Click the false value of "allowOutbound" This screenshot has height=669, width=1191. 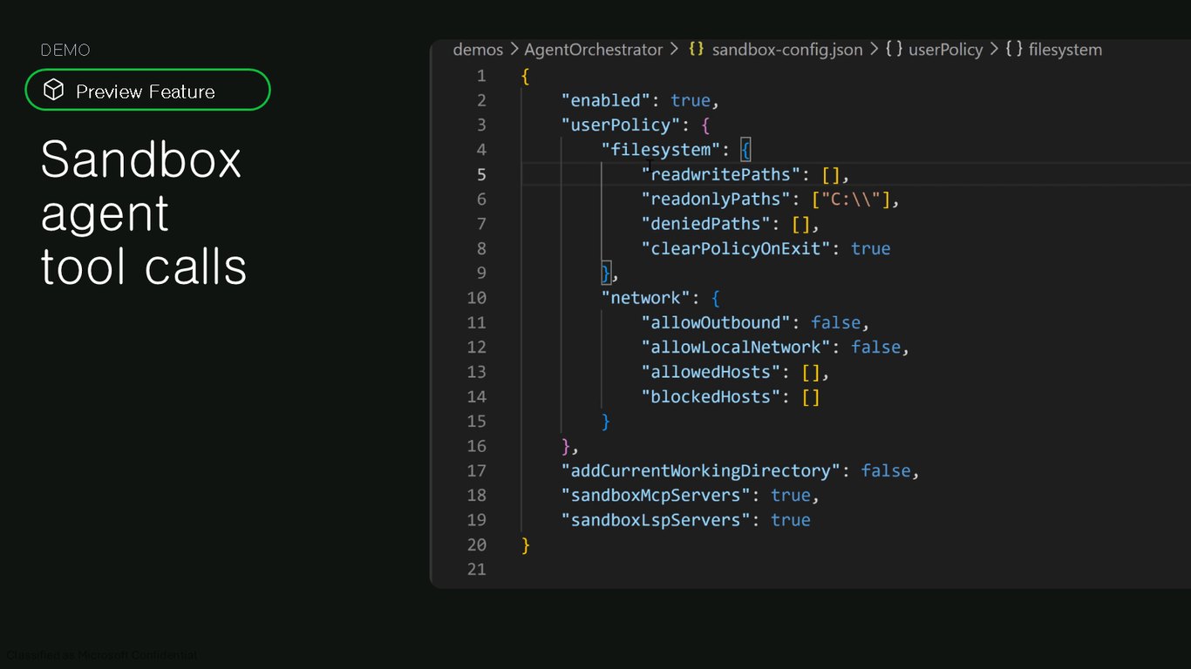[836, 322]
